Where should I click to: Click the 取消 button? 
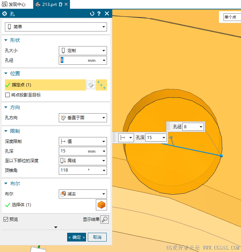coord(97,237)
